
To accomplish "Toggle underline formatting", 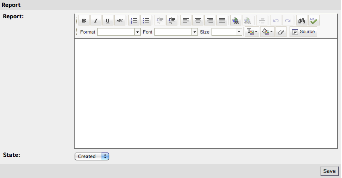I will (108, 20).
